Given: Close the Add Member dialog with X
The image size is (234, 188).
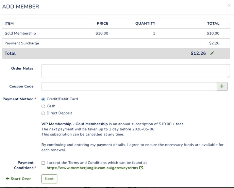Looking at the screenshot, I should [x=229, y=5].
